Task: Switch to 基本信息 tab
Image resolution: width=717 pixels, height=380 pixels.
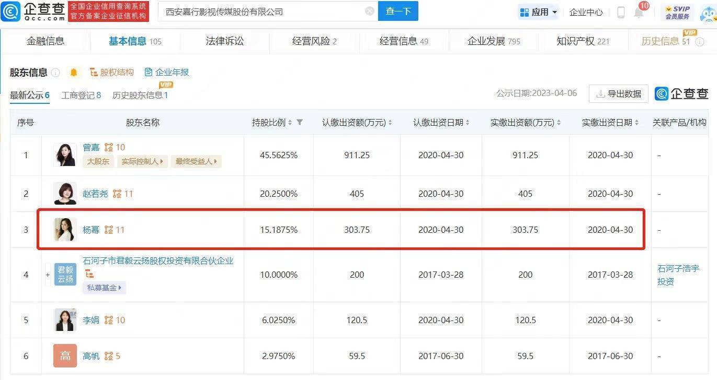Action: [x=135, y=41]
